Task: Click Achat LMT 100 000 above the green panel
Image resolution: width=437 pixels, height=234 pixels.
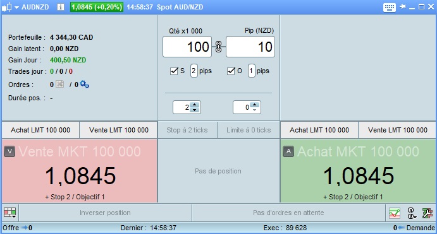Action: point(319,130)
